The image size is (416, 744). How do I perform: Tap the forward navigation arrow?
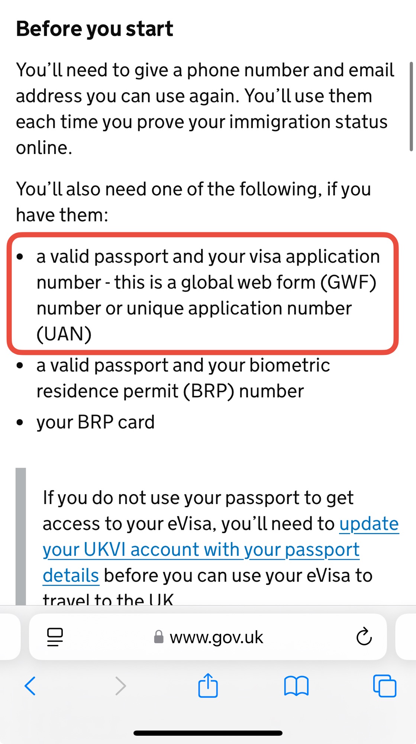[x=120, y=686]
